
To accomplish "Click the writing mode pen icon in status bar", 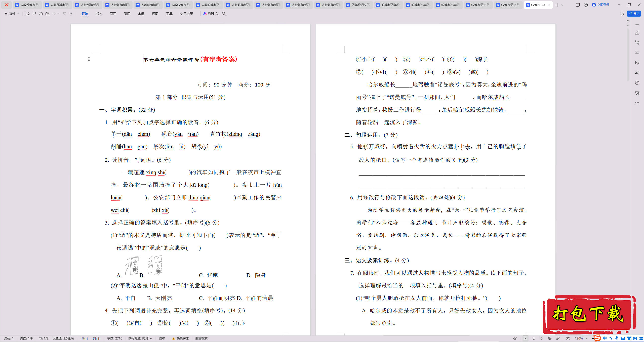I will 558,338.
